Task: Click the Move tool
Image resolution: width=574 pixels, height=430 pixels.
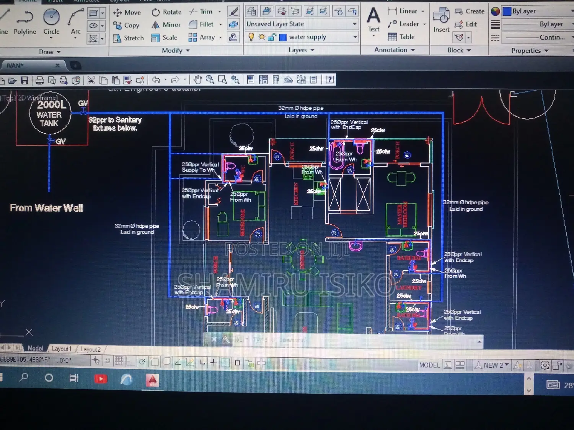Action: click(127, 13)
